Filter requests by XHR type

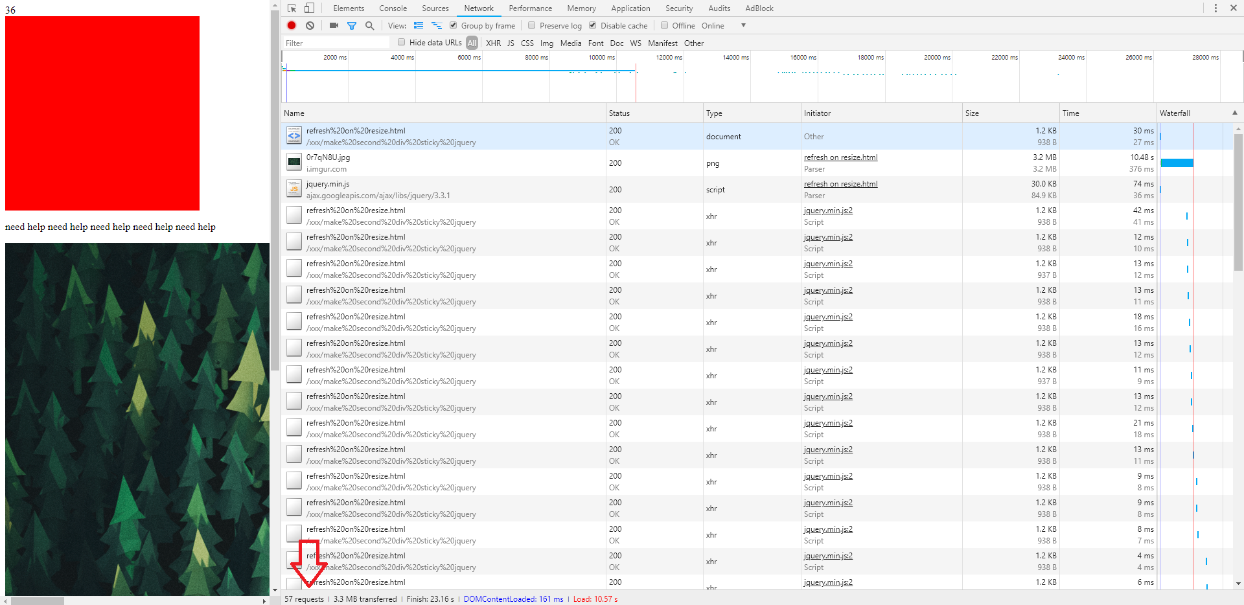[493, 43]
